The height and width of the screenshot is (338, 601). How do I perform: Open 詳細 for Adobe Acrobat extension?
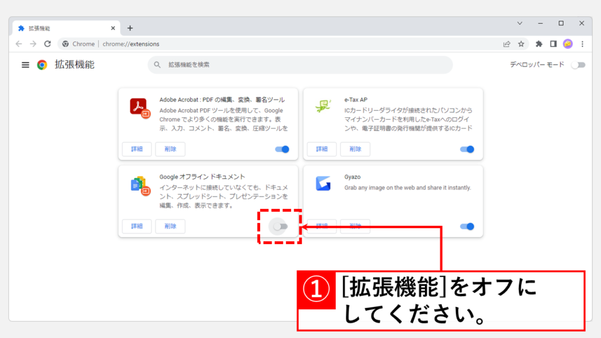[x=137, y=149]
